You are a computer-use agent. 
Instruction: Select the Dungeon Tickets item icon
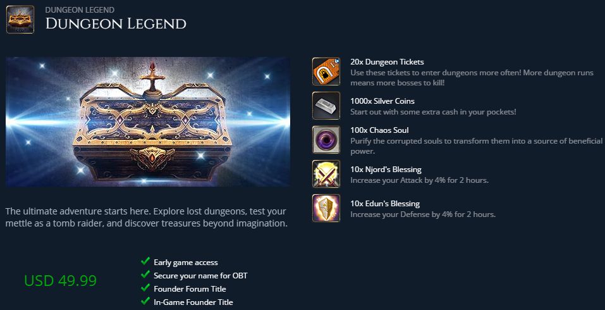click(326, 71)
